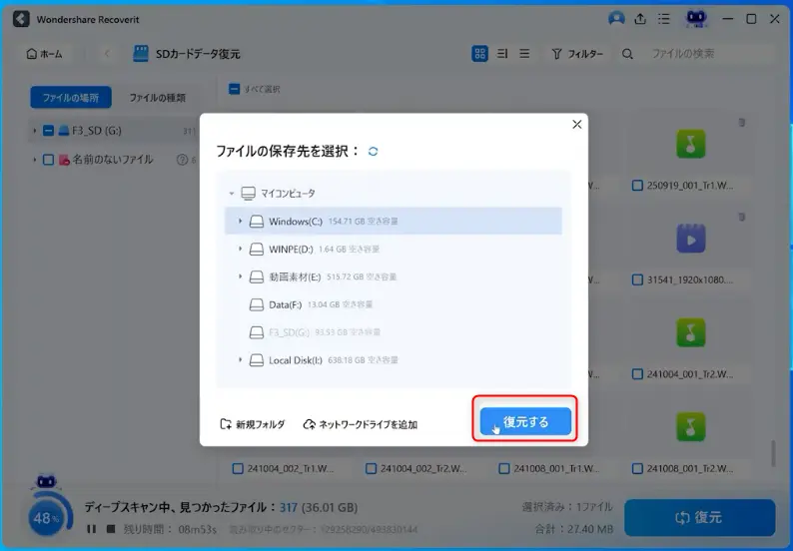793x551 pixels.
Task: Select Data(F:) as save destination
Action: [393, 304]
